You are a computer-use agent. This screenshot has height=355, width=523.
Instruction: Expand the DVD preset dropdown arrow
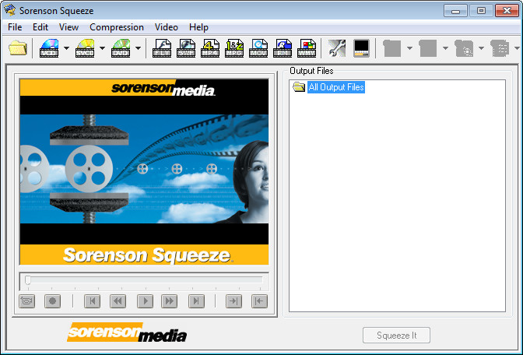[139, 49]
